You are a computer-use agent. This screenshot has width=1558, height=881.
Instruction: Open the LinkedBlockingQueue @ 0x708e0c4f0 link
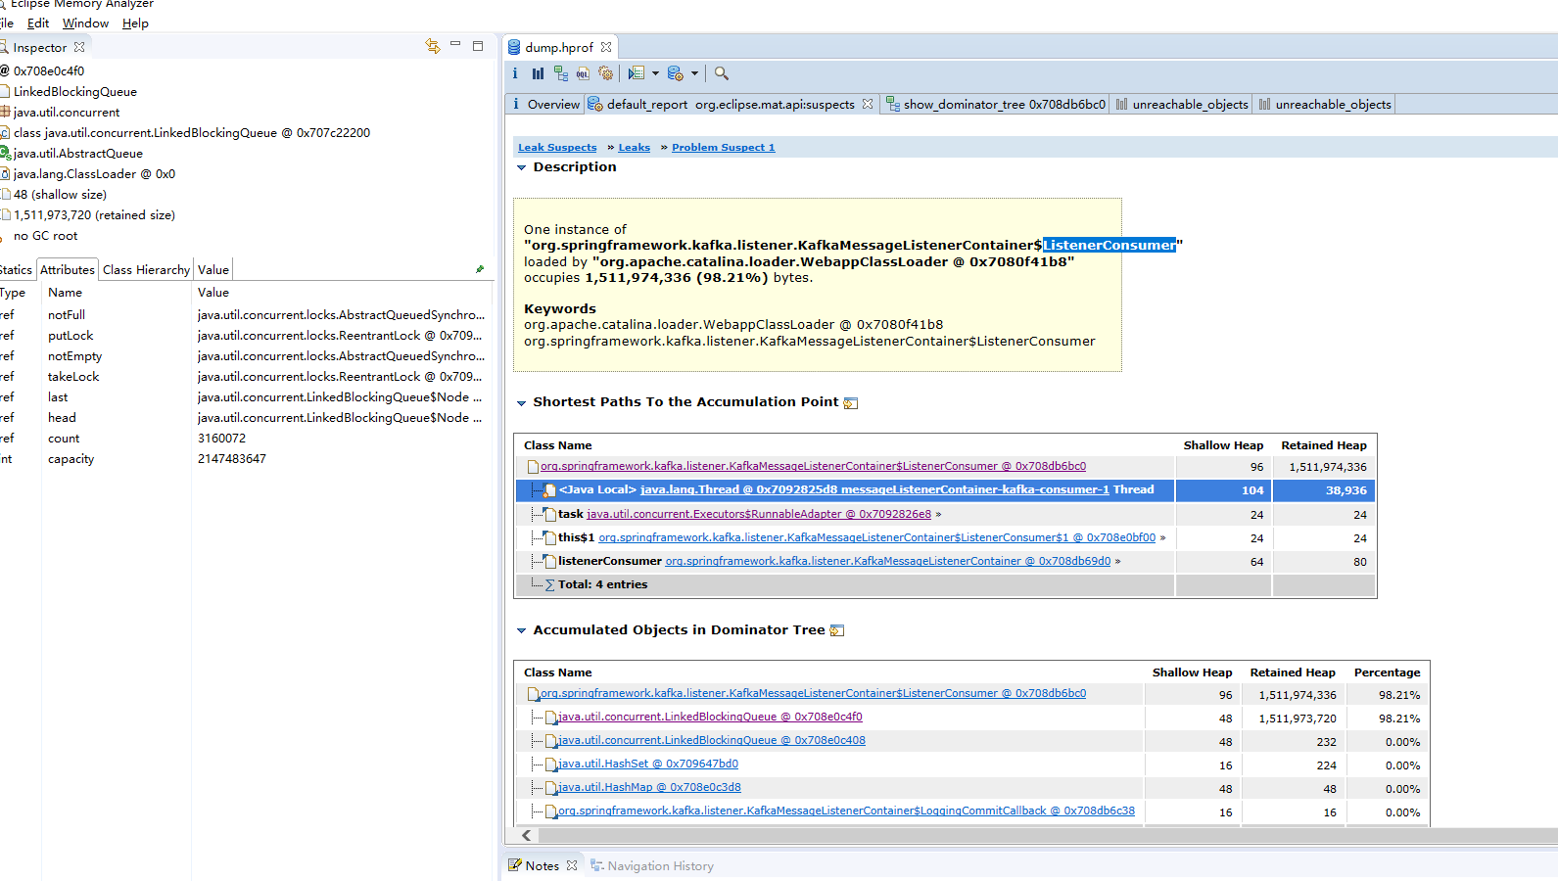[x=710, y=718]
